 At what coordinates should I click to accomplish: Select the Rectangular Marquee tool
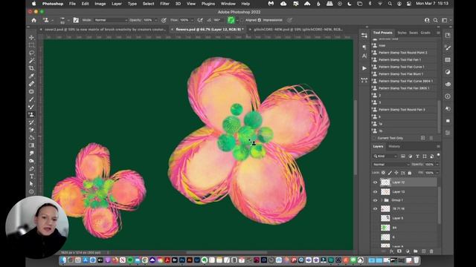pyautogui.click(x=31, y=45)
